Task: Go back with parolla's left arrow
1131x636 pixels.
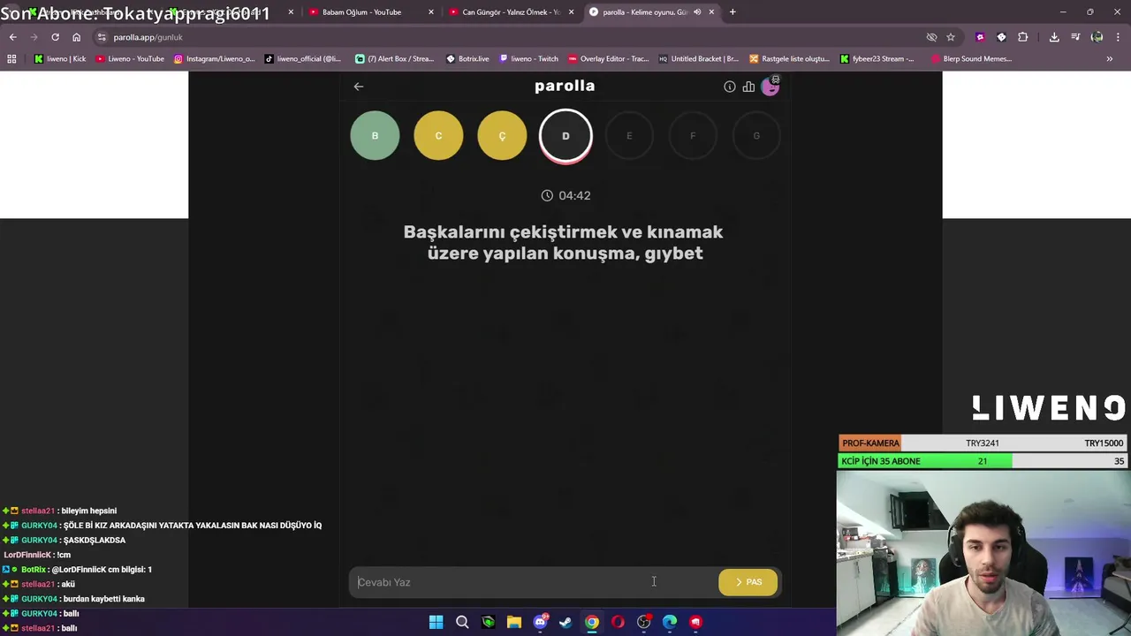Action: (x=359, y=87)
